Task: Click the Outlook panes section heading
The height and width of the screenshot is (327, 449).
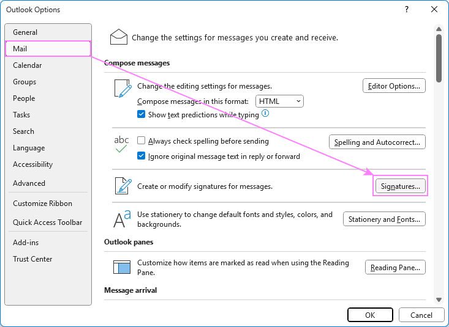Action: click(129, 242)
